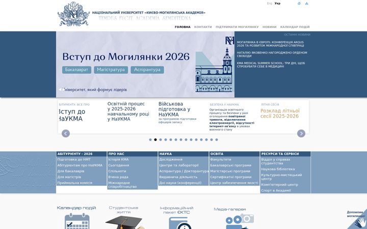Open Вступ до НаУКМА carousel card
This screenshot has width=367, height=229.
pos(72,115)
